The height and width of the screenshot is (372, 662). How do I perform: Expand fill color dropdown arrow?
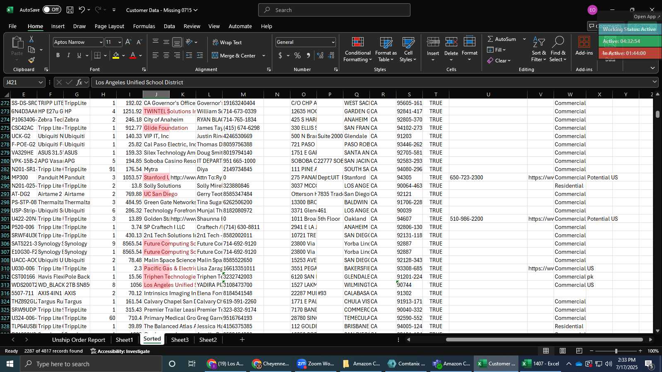coord(123,55)
